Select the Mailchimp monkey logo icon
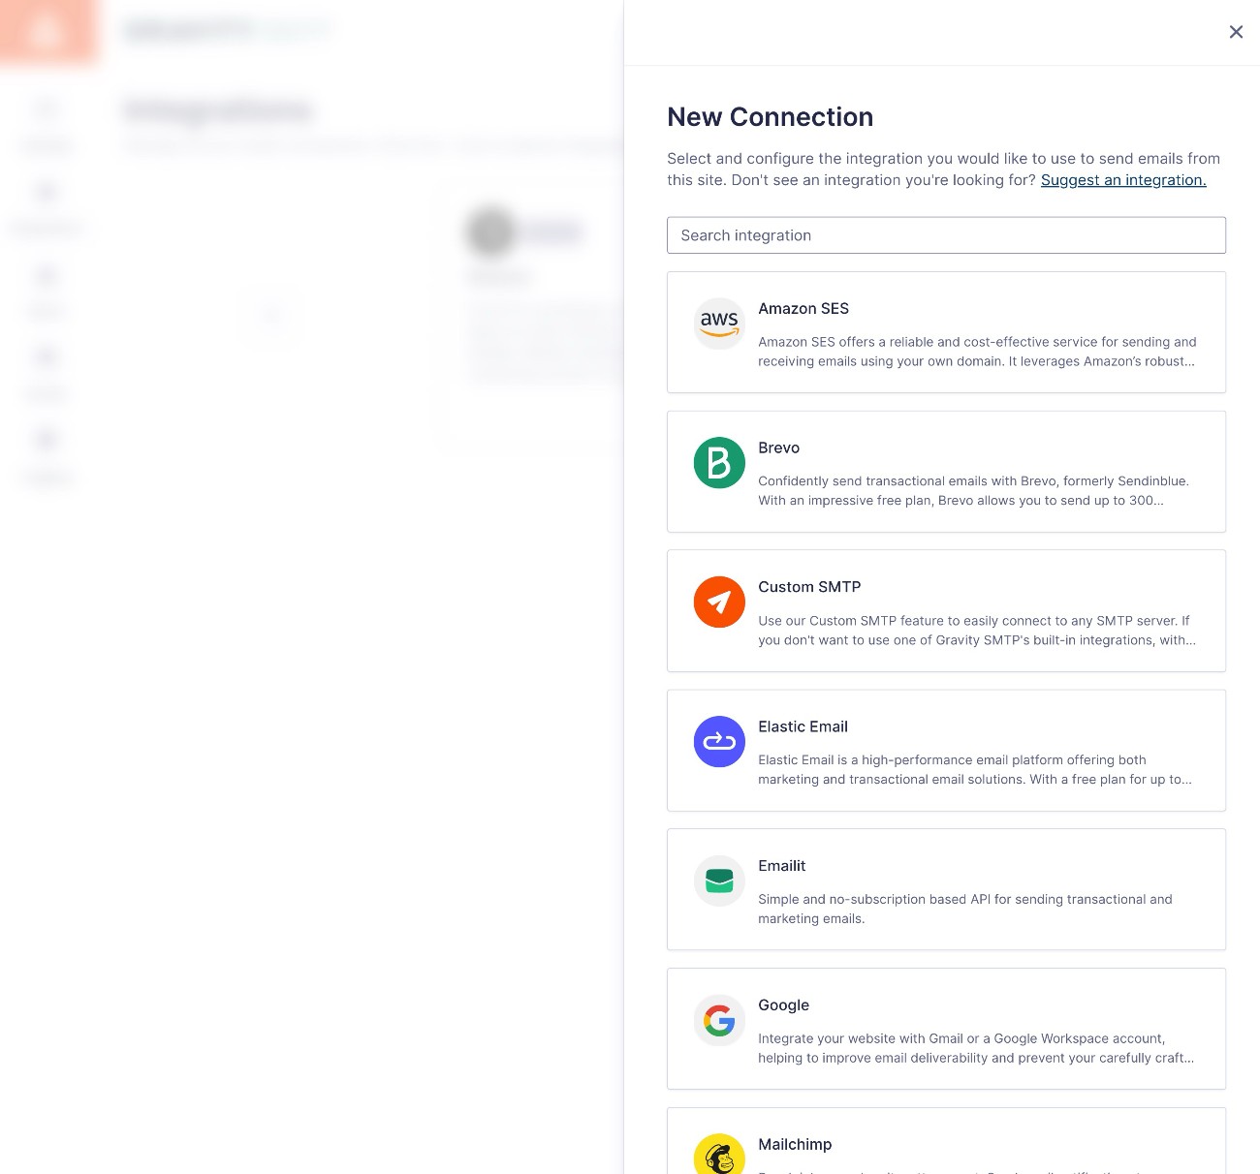 click(x=718, y=1153)
